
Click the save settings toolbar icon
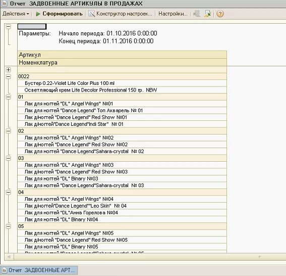coord(208,14)
